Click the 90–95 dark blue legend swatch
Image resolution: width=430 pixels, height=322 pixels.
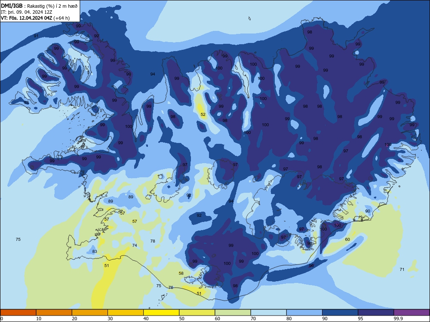pyautogui.click(x=340, y=313)
